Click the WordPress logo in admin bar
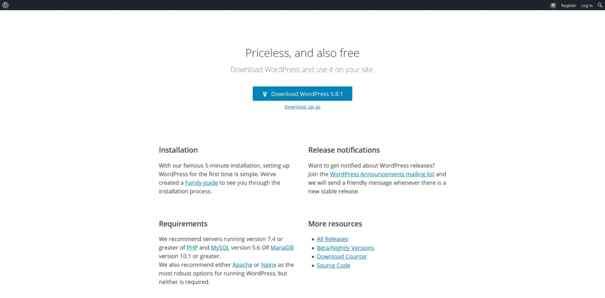 (5, 5)
